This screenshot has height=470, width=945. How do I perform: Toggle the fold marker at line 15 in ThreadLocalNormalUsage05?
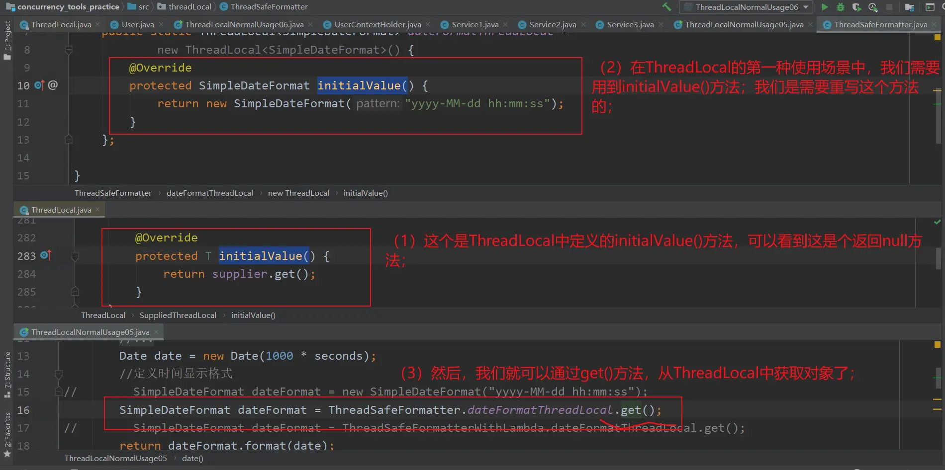pyautogui.click(x=58, y=392)
